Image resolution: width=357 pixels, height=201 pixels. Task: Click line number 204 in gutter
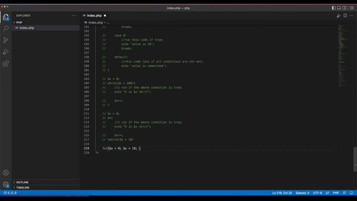click(x=86, y=83)
